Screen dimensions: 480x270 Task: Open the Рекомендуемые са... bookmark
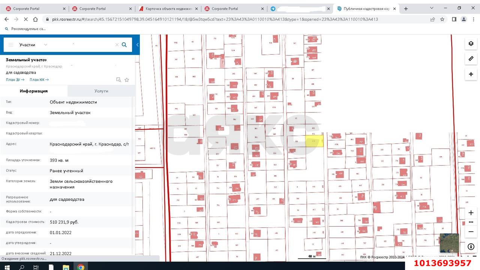[x=25, y=29]
